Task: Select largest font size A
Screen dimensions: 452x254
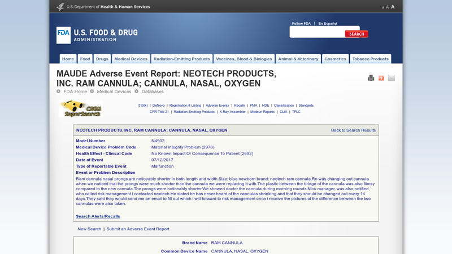Action: (393, 7)
